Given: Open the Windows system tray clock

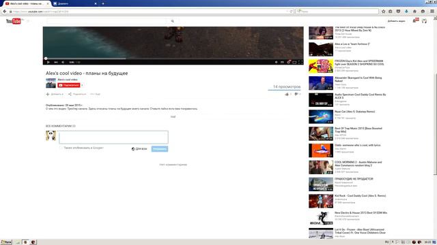Looking at the screenshot, I should (427, 242).
